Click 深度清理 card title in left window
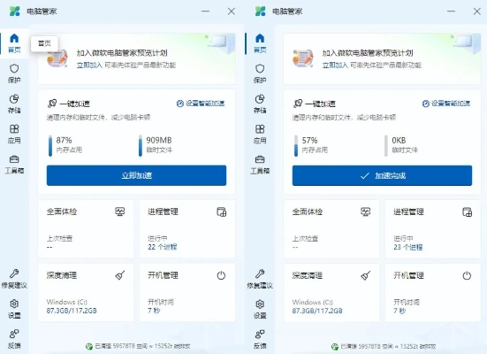 click(x=62, y=275)
